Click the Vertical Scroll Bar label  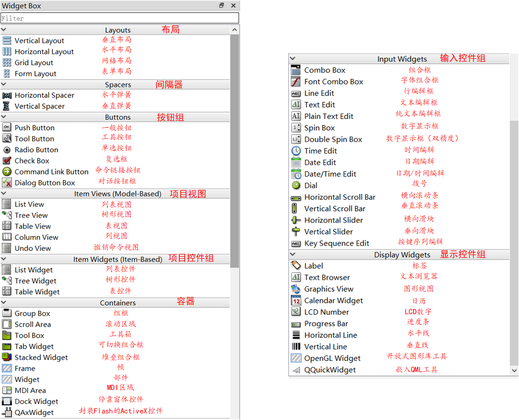click(x=335, y=209)
